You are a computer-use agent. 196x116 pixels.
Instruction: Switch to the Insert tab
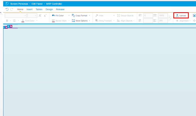(30, 9)
